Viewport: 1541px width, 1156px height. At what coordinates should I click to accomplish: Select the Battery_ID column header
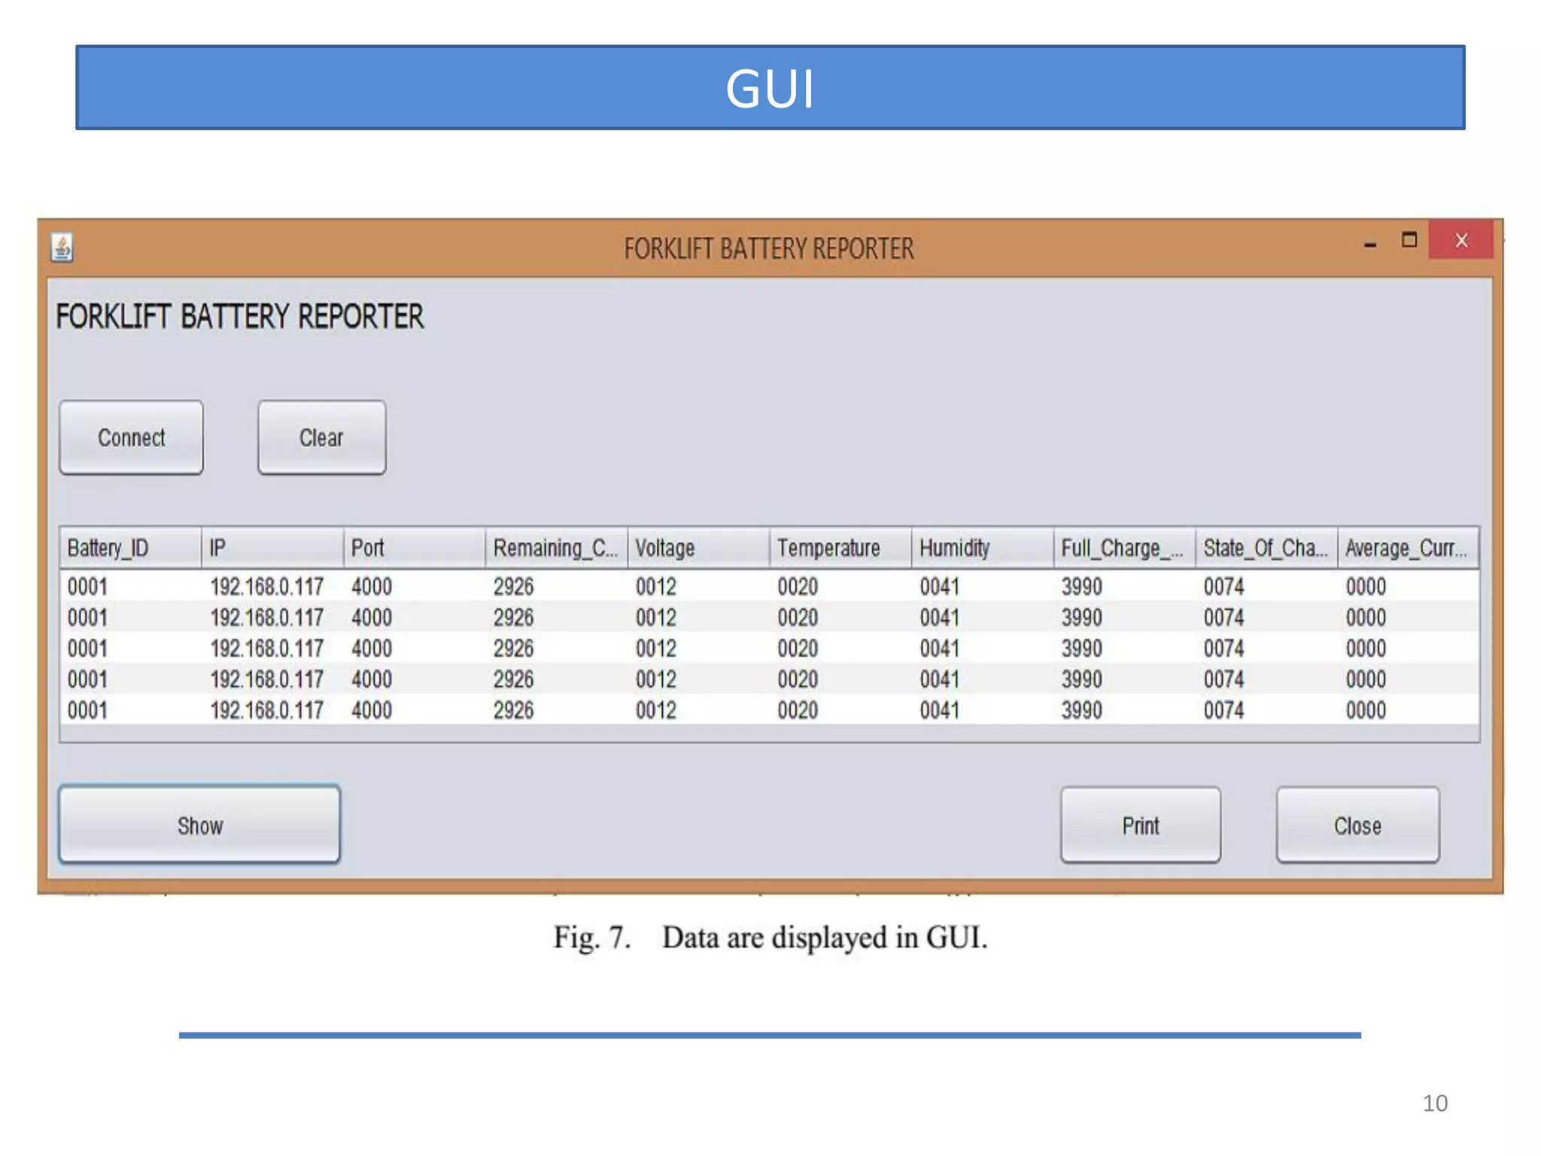(131, 548)
